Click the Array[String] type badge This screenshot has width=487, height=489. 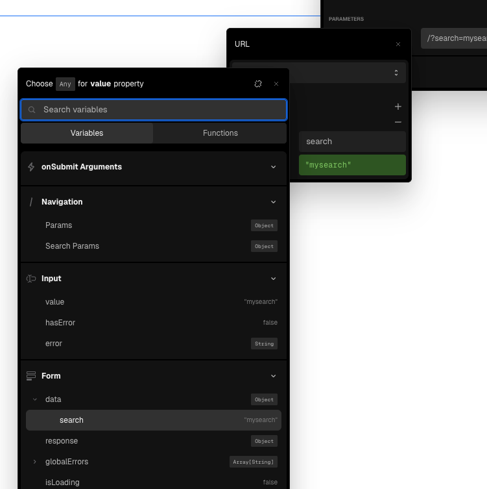pyautogui.click(x=254, y=462)
